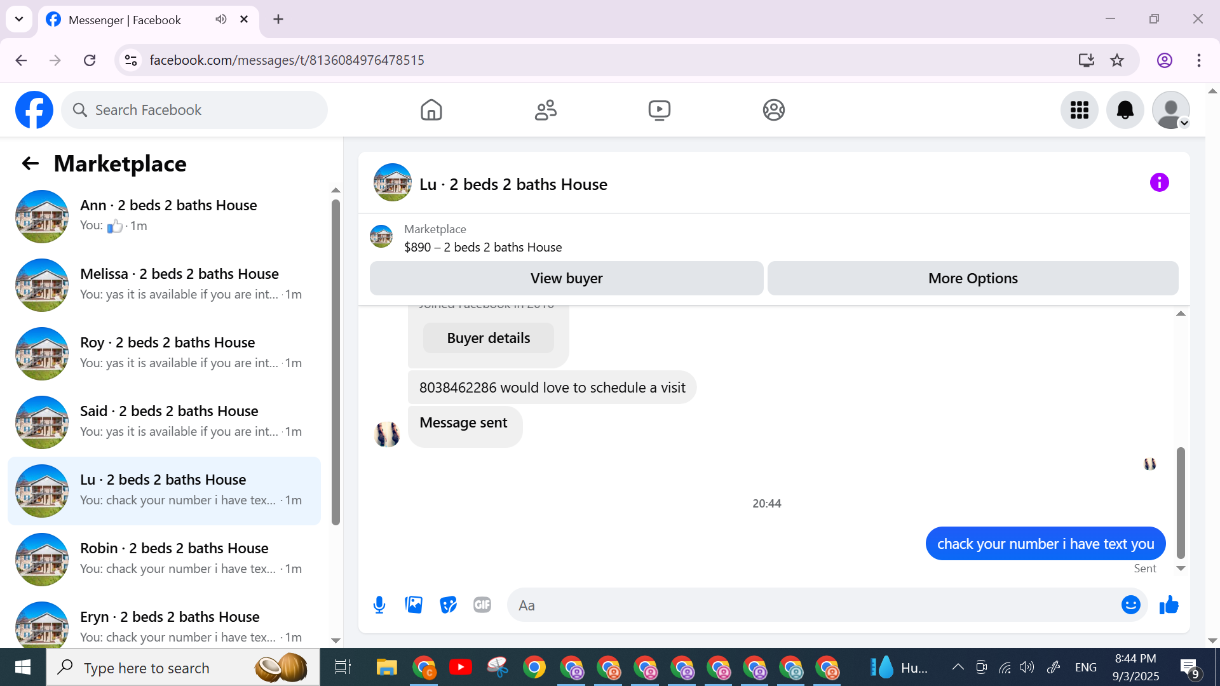
Task: Click the chat messages scrollbar
Action: tap(1181, 502)
